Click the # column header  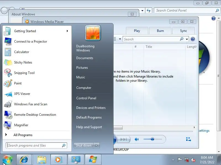(135, 47)
